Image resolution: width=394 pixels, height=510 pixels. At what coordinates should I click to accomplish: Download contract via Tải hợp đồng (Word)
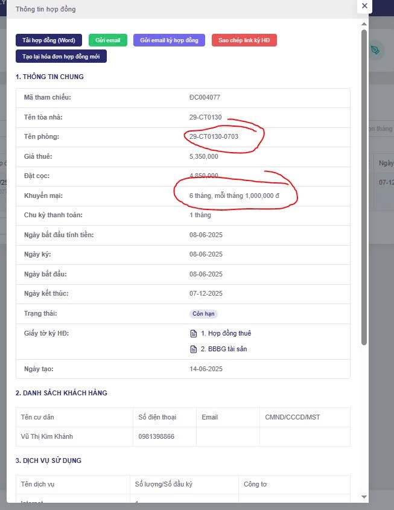pos(49,40)
